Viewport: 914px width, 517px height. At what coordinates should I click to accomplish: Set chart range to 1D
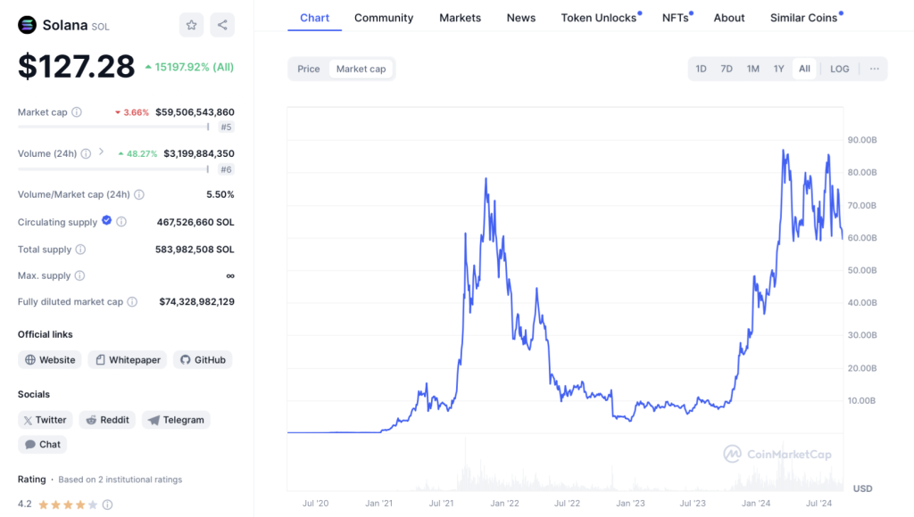(701, 69)
